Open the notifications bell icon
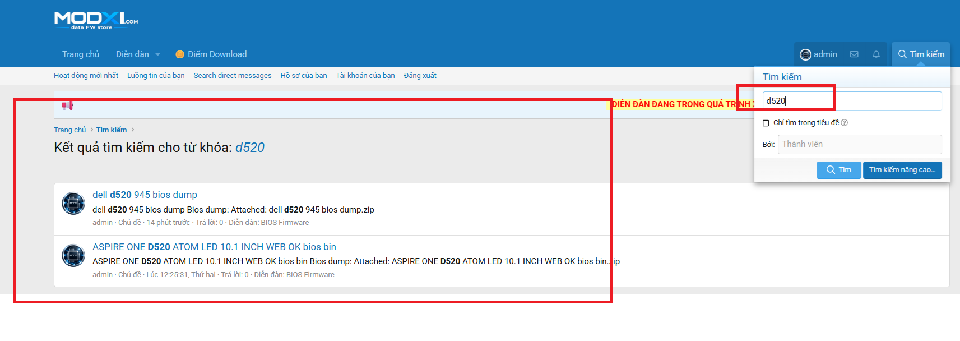The image size is (960, 341). click(876, 54)
